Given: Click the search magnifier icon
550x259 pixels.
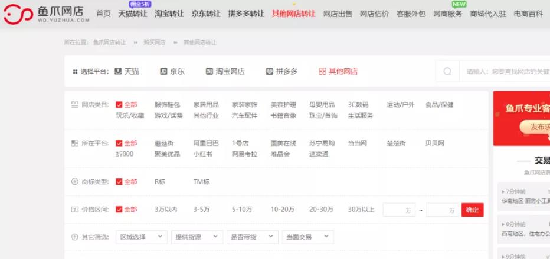Looking at the screenshot, I should click(447, 71).
